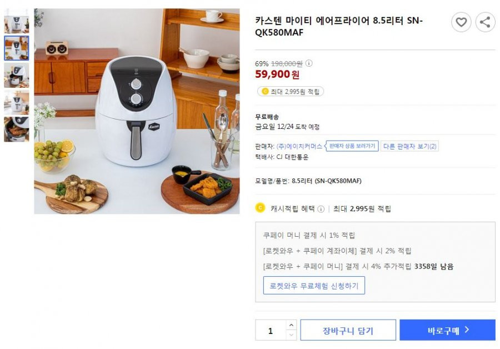
Task: Buy now with 바로구매 button
Action: coord(447,330)
